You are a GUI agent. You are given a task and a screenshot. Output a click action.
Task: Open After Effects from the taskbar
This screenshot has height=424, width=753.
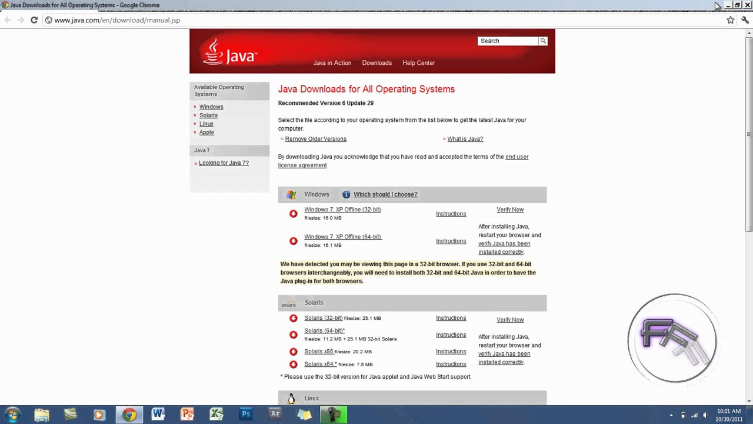[275, 415]
